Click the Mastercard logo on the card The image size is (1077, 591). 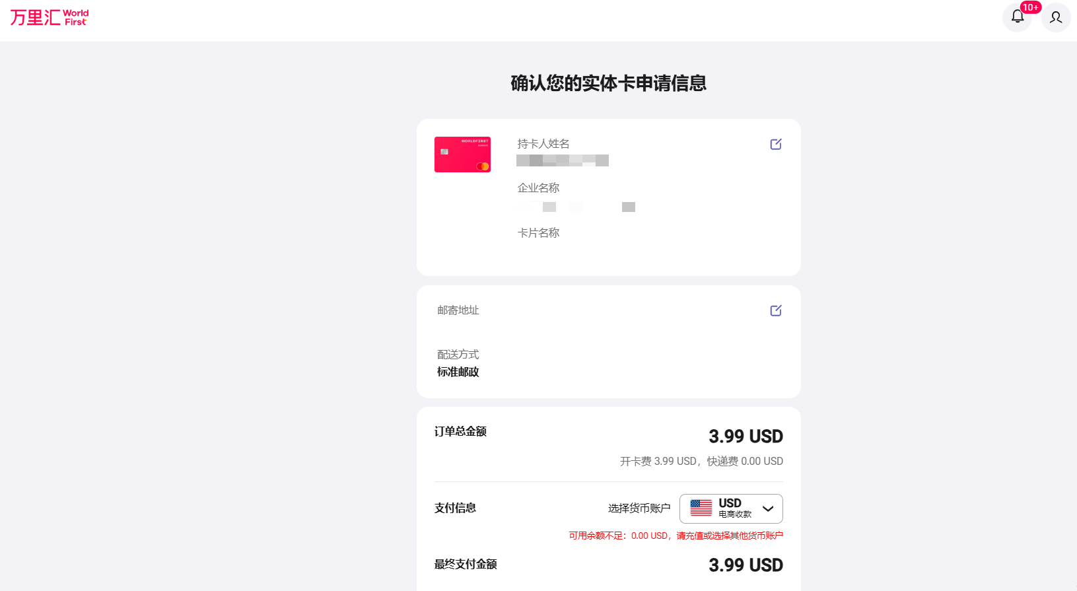click(483, 166)
